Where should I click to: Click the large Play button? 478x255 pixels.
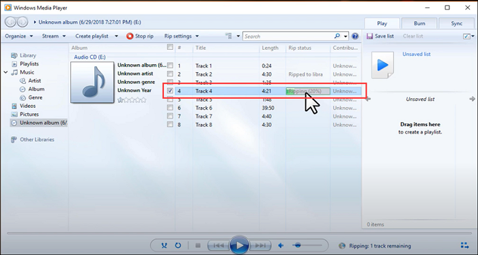pos(239,245)
